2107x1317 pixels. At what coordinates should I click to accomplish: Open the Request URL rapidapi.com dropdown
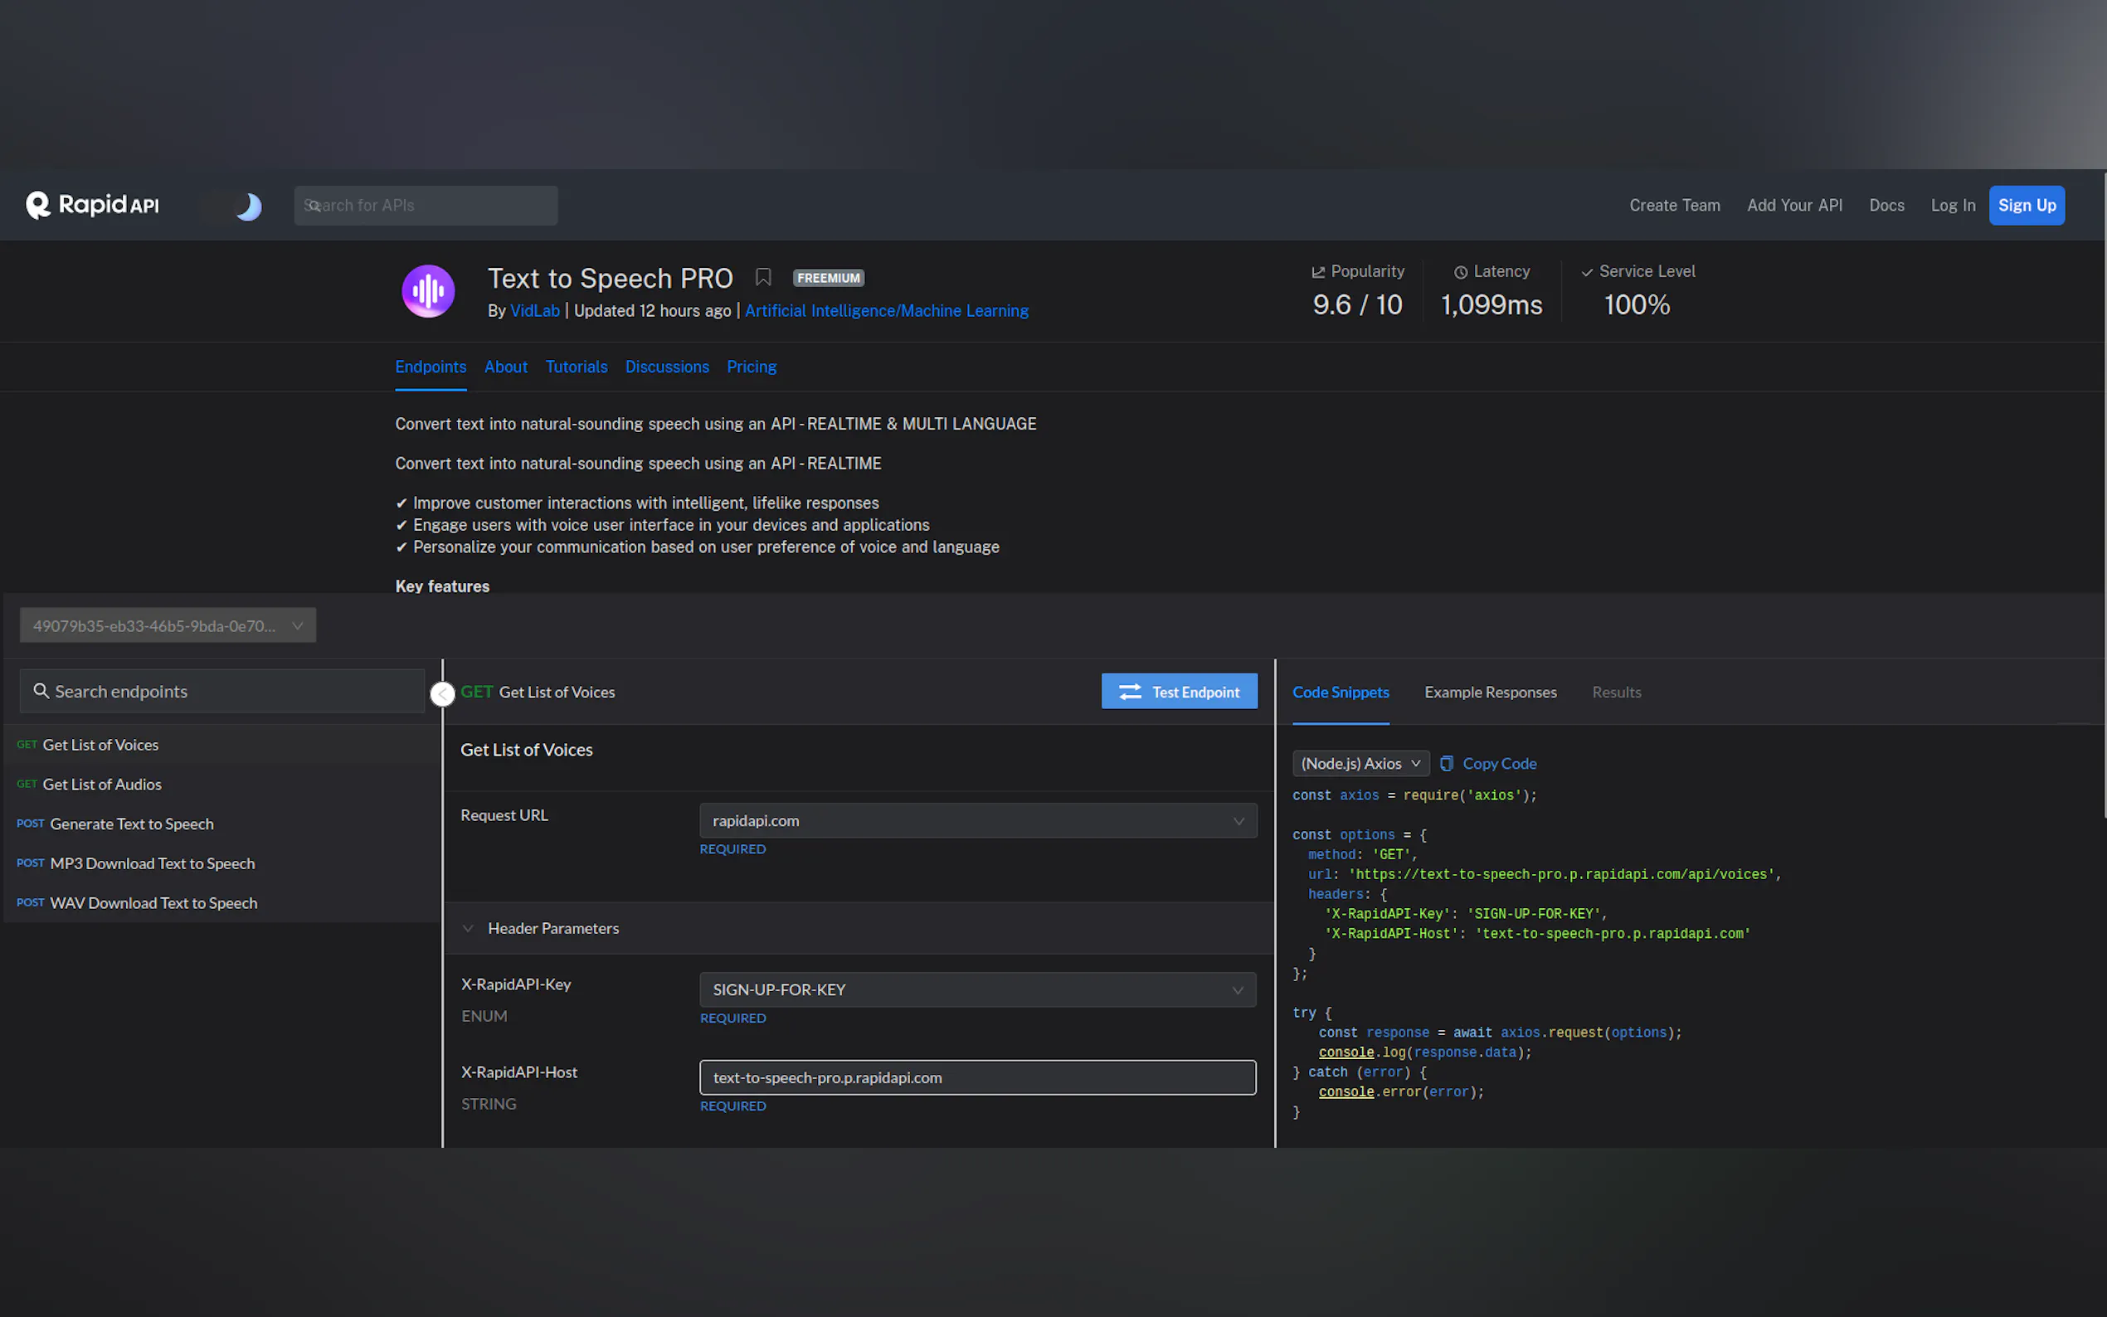(x=977, y=821)
